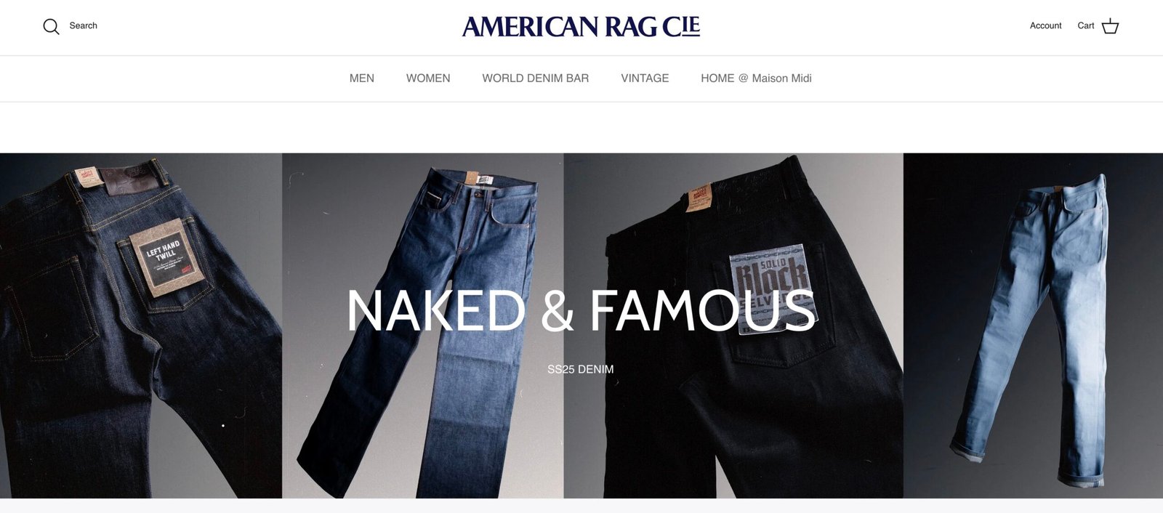Select WORLD DENIM BAR navigation item
The width and height of the screenshot is (1163, 513).
pos(536,78)
